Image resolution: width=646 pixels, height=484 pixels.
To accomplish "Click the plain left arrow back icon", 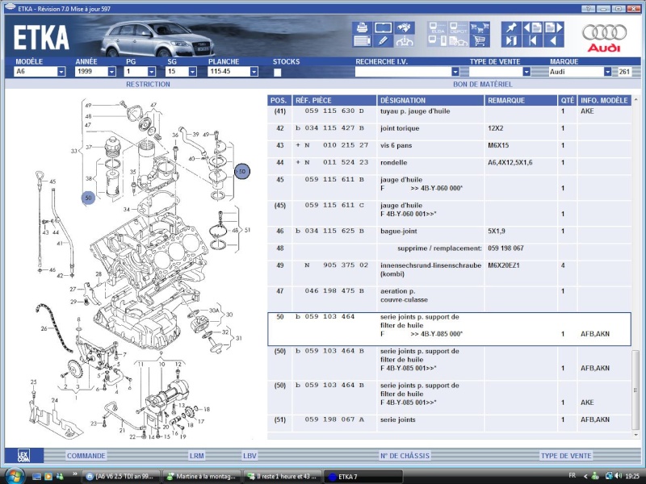I will click(x=554, y=41).
